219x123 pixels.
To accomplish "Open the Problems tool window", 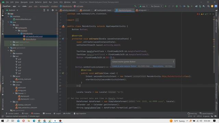I will [x=36, y=113].
